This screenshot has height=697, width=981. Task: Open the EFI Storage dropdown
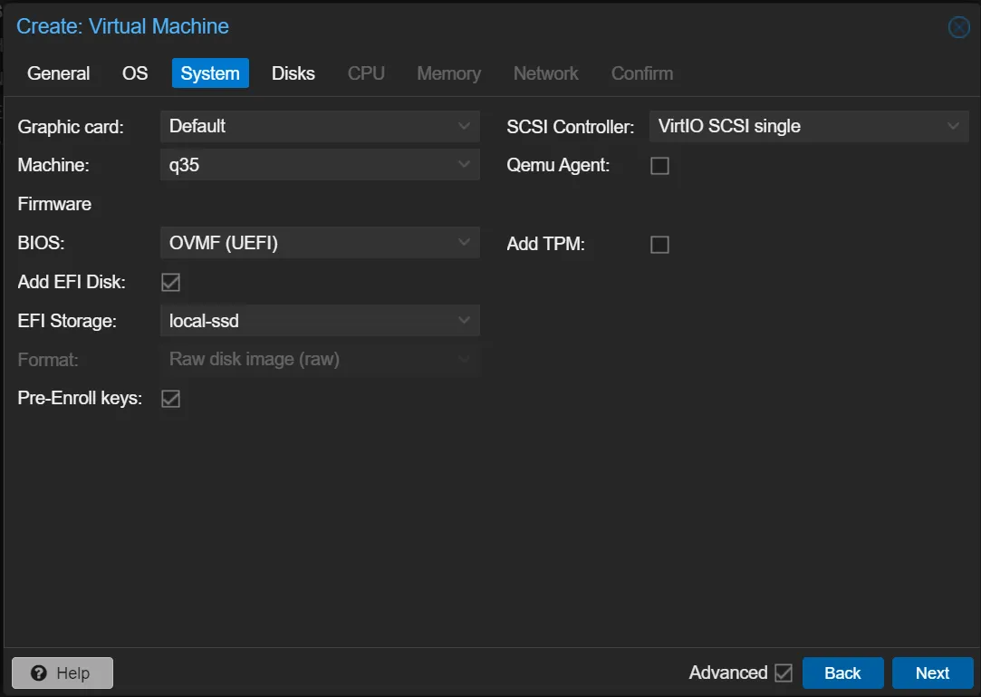point(319,320)
